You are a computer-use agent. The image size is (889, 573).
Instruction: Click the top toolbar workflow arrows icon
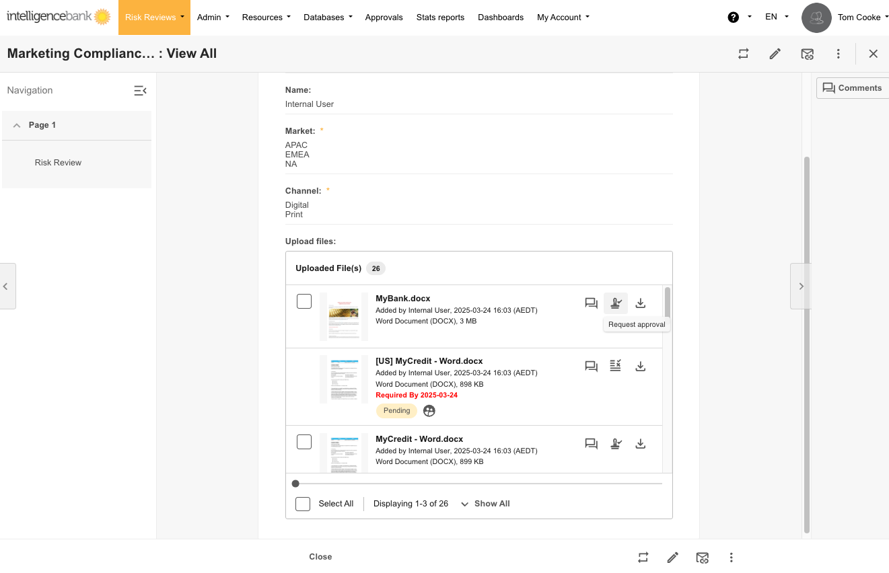[744, 54]
